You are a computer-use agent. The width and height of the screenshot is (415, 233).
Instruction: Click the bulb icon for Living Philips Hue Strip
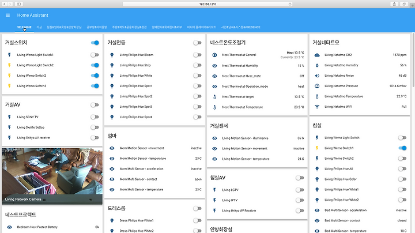point(112,65)
